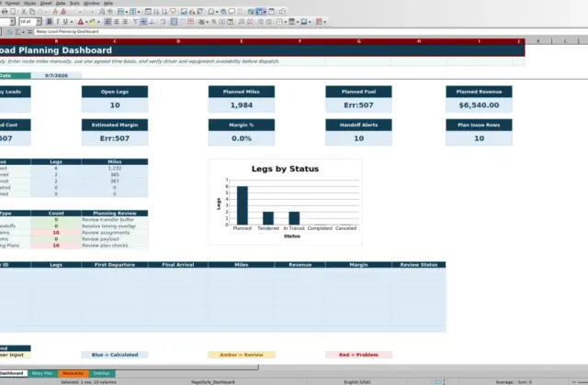
Task: Click the Cut scissors icon
Action: tap(24, 12)
